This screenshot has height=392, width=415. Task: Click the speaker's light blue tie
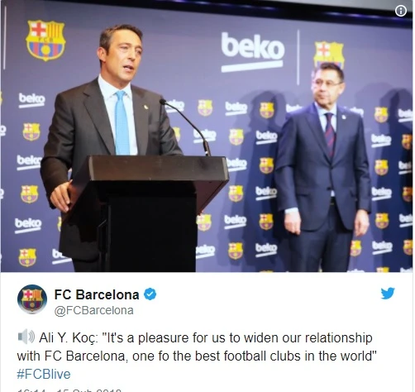(x=122, y=123)
